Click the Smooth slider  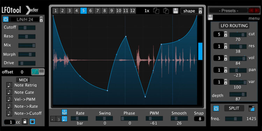[179, 118]
